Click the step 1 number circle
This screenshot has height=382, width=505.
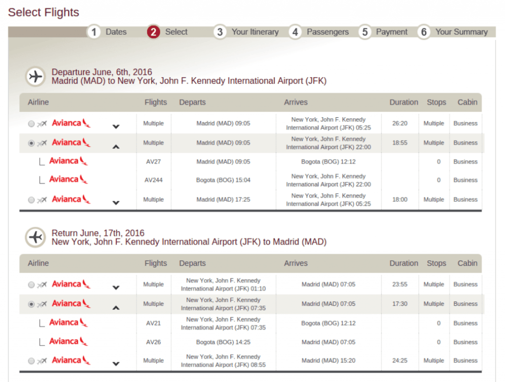(x=94, y=32)
